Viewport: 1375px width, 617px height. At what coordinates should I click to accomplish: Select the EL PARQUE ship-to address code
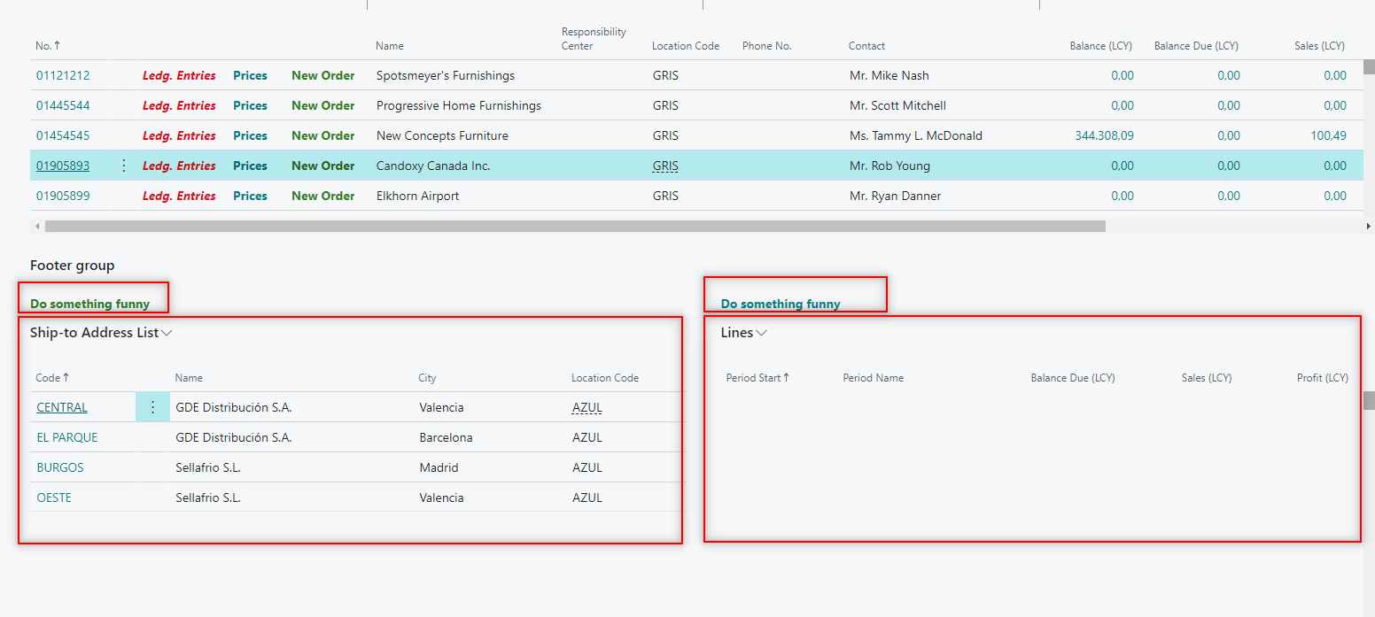pyautogui.click(x=66, y=436)
